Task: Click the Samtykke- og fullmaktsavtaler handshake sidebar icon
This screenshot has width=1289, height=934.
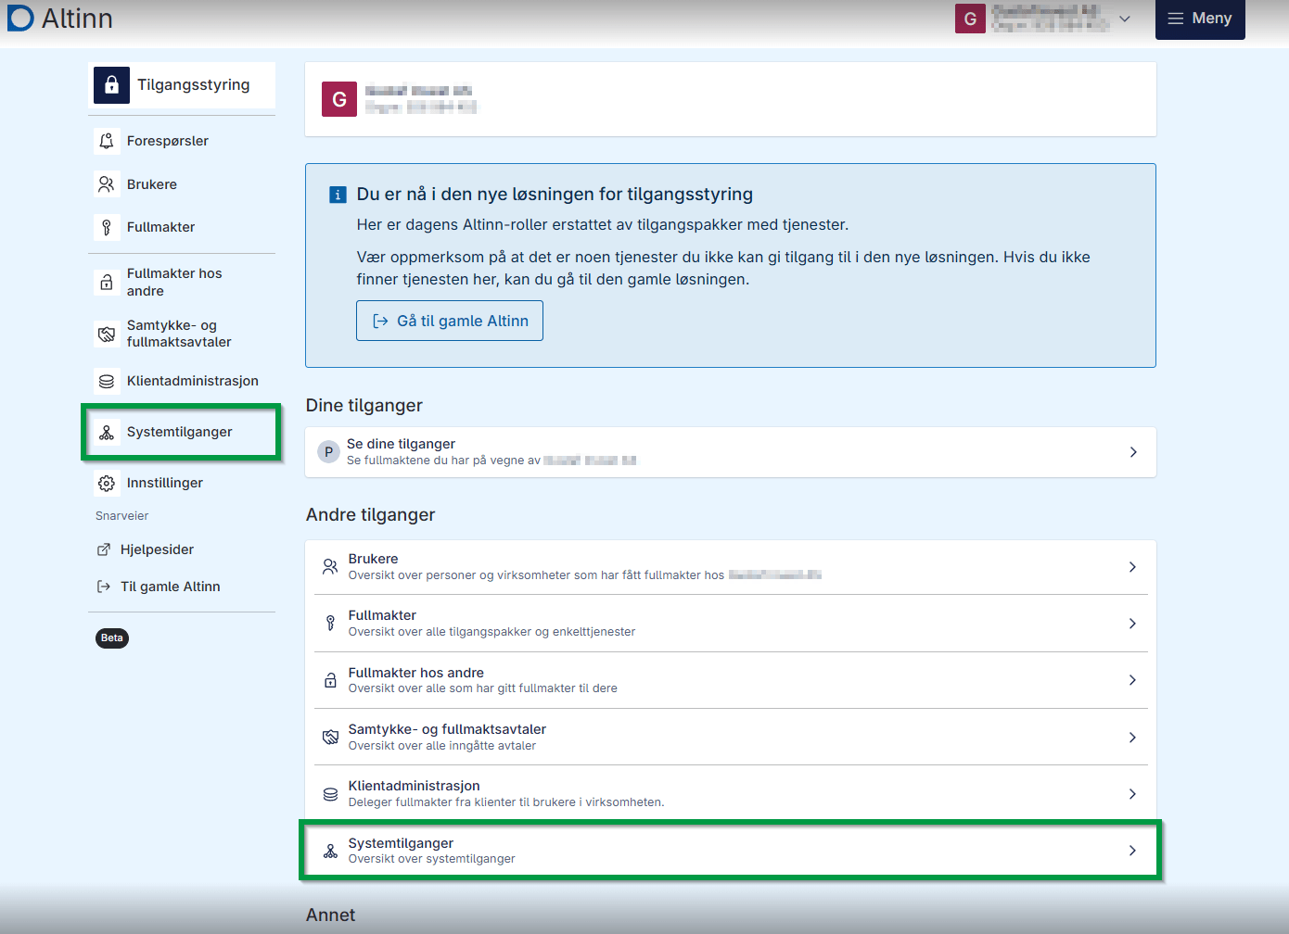Action: (x=107, y=334)
